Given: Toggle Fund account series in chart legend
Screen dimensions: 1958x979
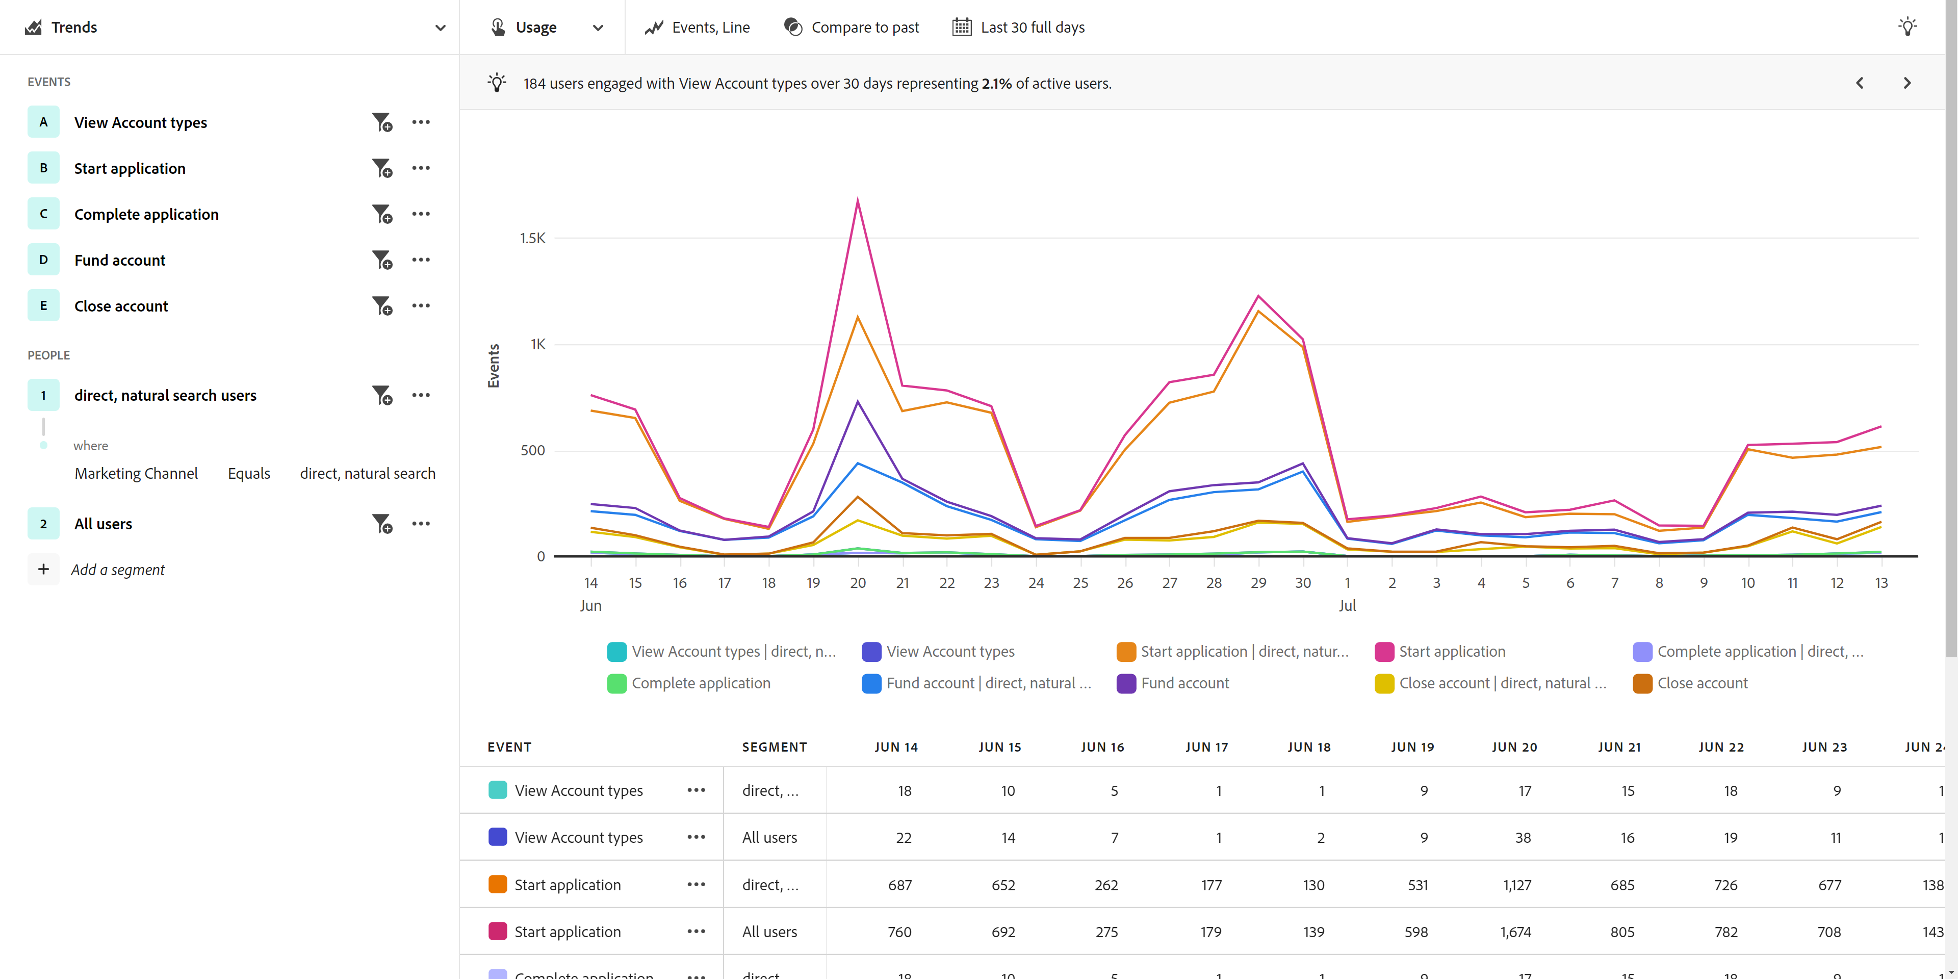Looking at the screenshot, I should (1184, 683).
